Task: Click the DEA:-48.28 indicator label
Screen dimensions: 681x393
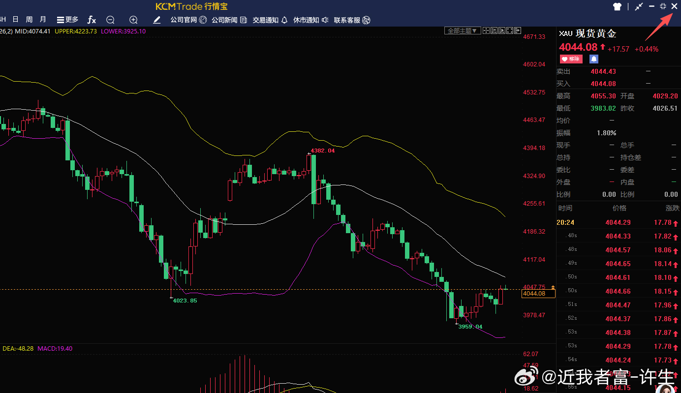Action: (x=18, y=349)
